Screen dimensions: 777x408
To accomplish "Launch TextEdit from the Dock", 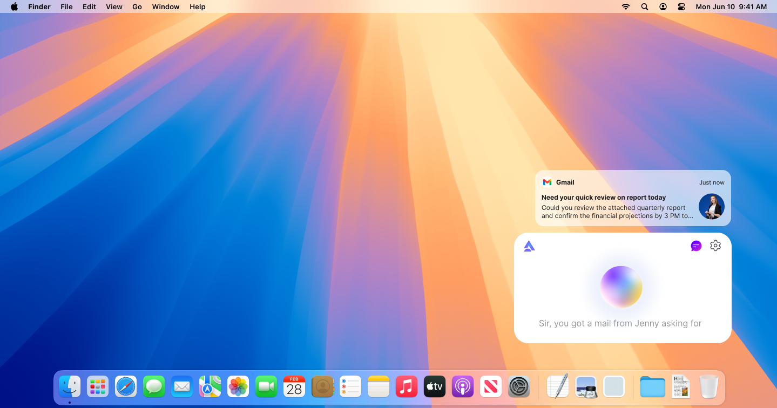I will [558, 386].
